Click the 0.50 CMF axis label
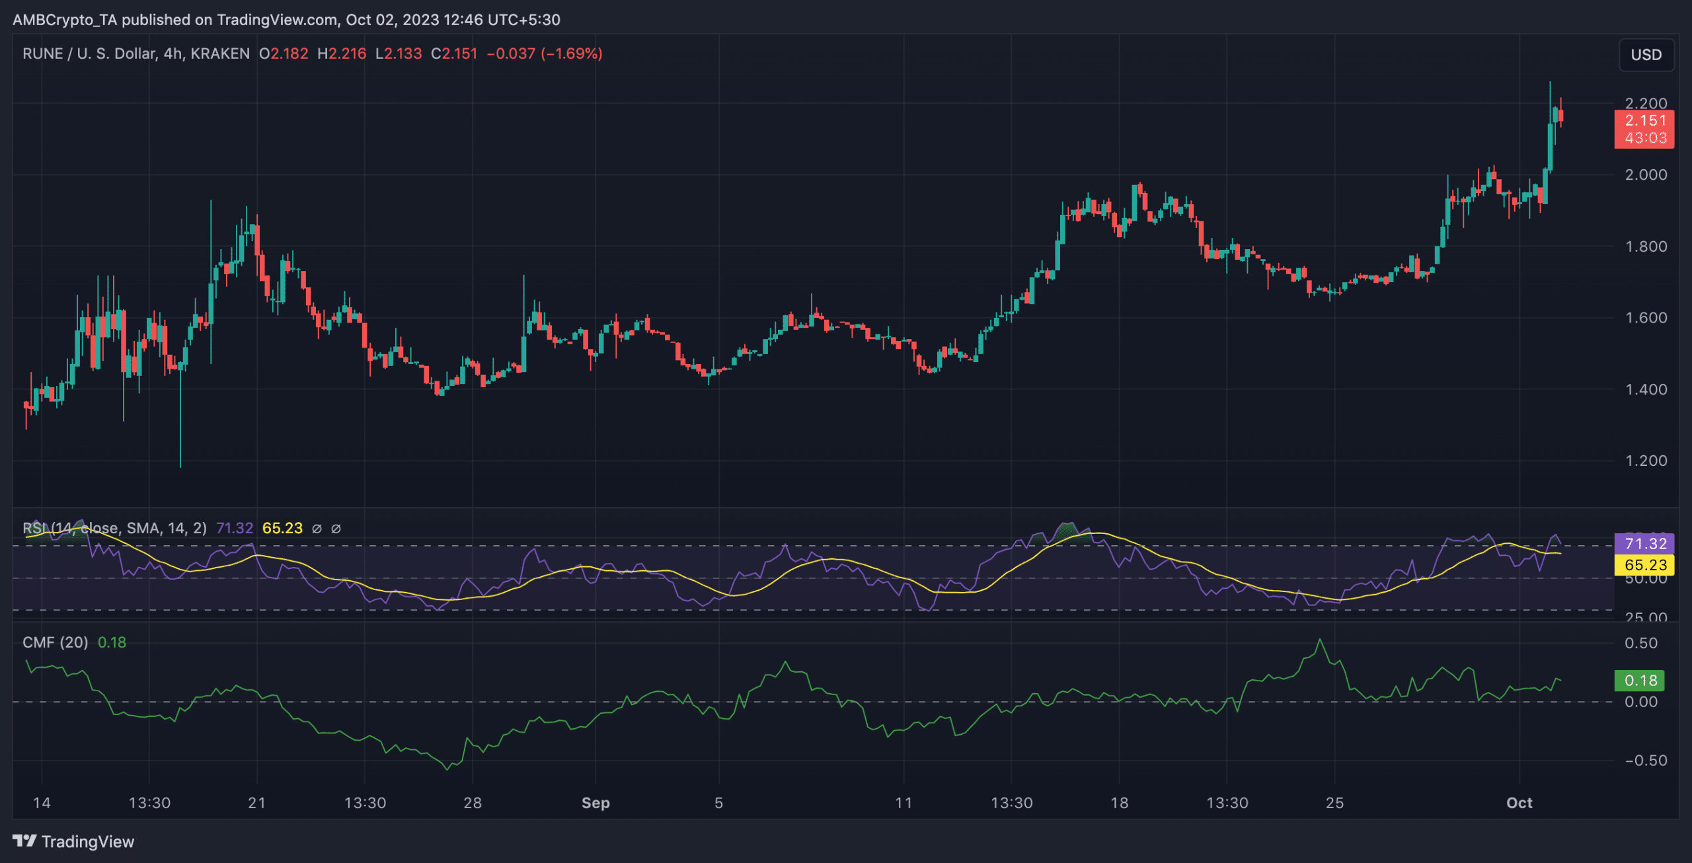 [1641, 643]
